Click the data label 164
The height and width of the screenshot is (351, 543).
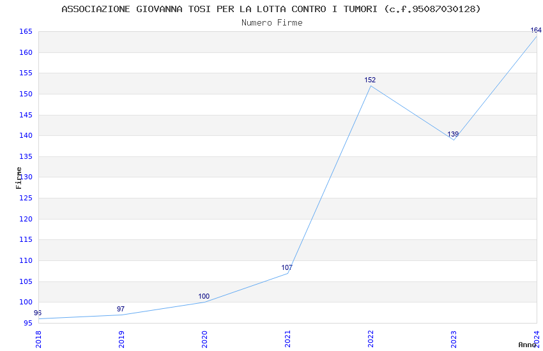536,31
